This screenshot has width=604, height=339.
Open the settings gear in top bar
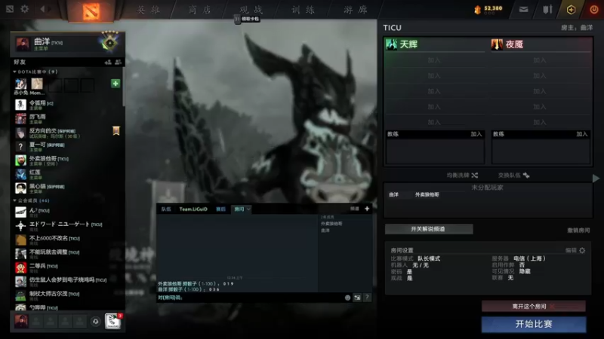[x=25, y=8]
